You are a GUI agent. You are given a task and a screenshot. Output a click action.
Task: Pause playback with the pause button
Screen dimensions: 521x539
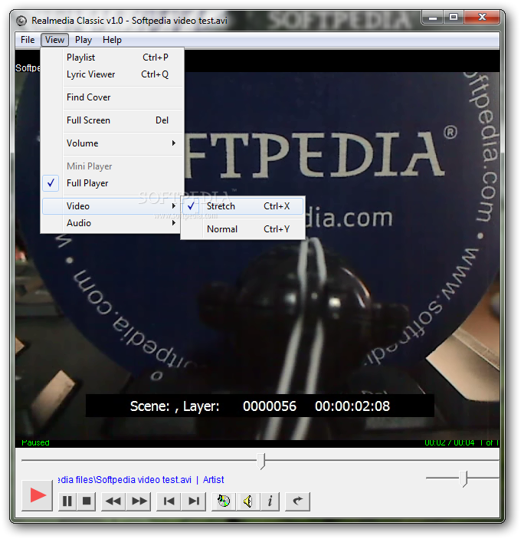(x=67, y=501)
